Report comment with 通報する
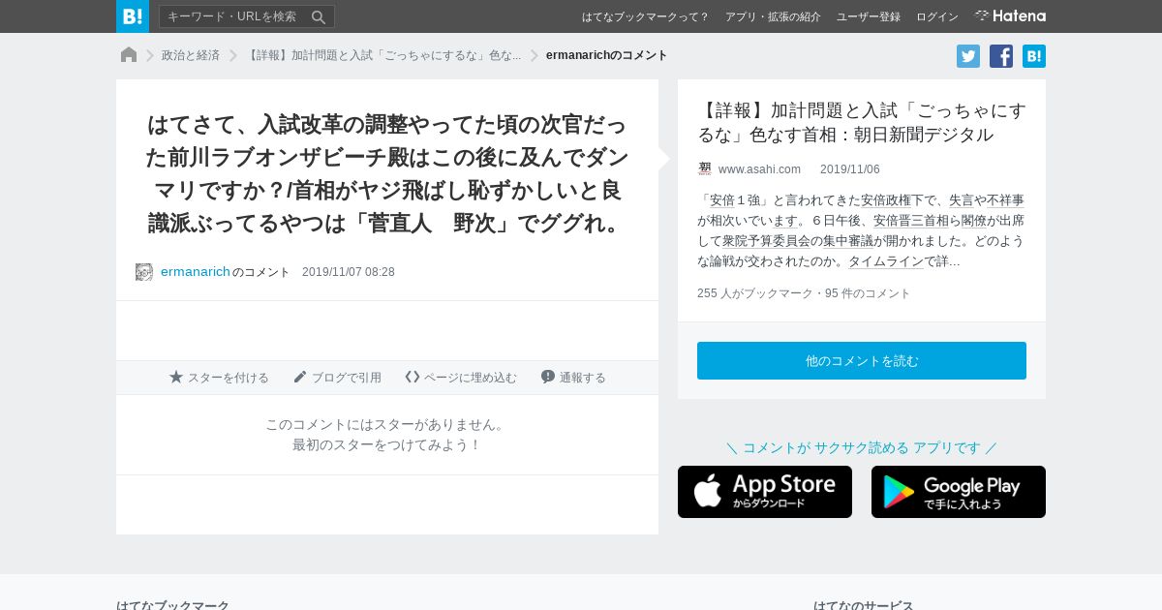 coord(573,378)
